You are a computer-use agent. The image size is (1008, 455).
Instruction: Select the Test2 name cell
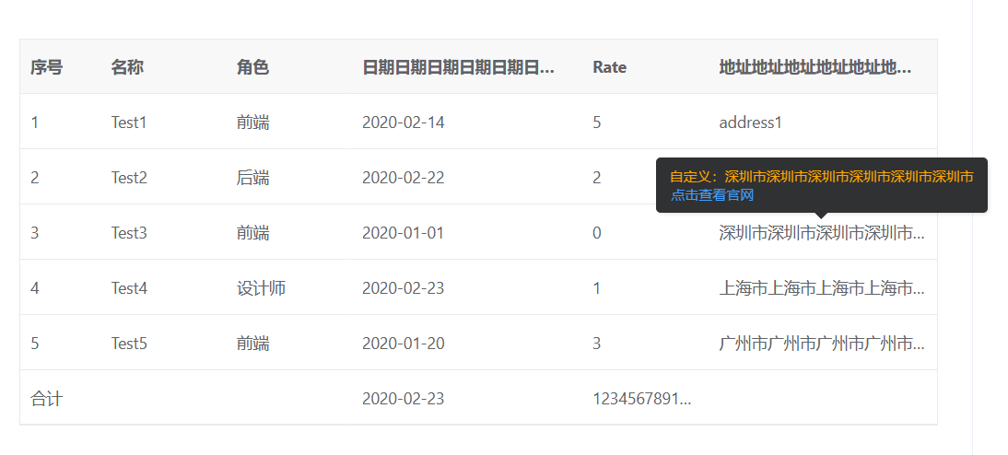(129, 178)
